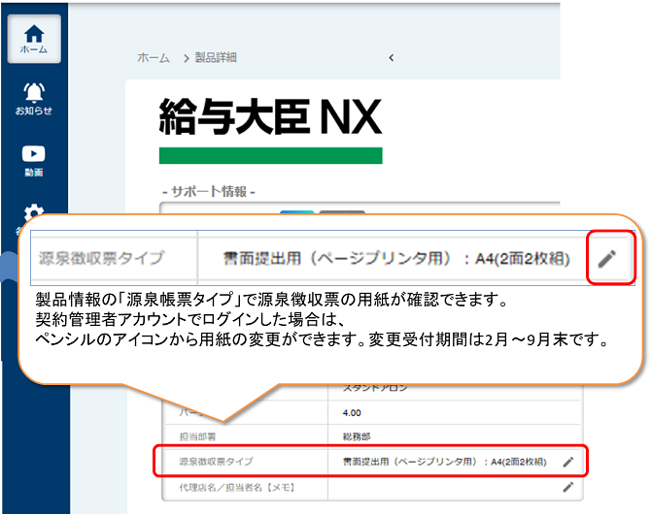Open settings via the sidebar gear icon
This screenshot has width=651, height=514.
(34, 213)
